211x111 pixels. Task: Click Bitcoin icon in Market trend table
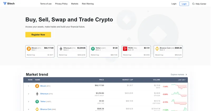pyautogui.click(x=37, y=86)
